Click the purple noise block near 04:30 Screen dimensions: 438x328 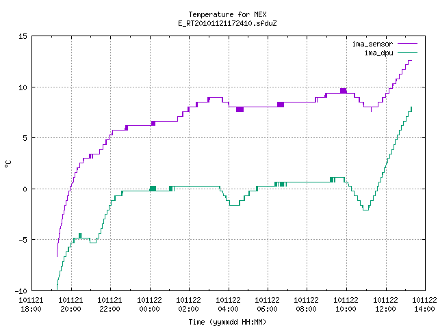tap(240, 109)
